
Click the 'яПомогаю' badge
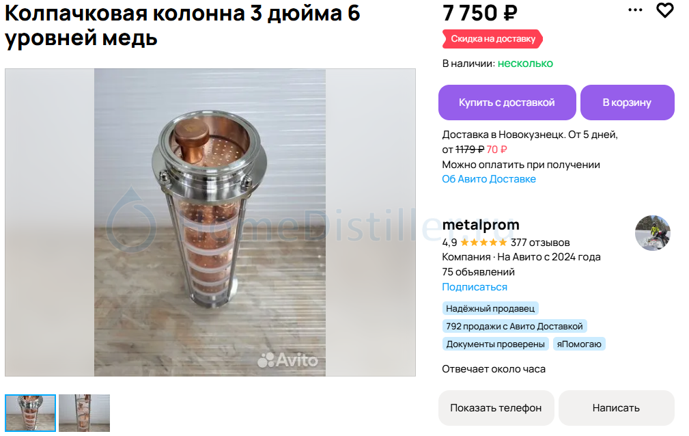[x=579, y=344]
